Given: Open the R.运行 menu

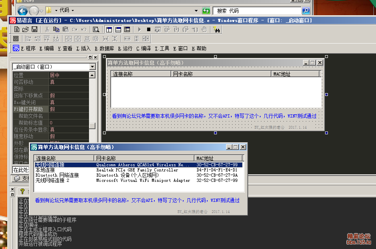Looking at the screenshot, I should click(125, 48).
